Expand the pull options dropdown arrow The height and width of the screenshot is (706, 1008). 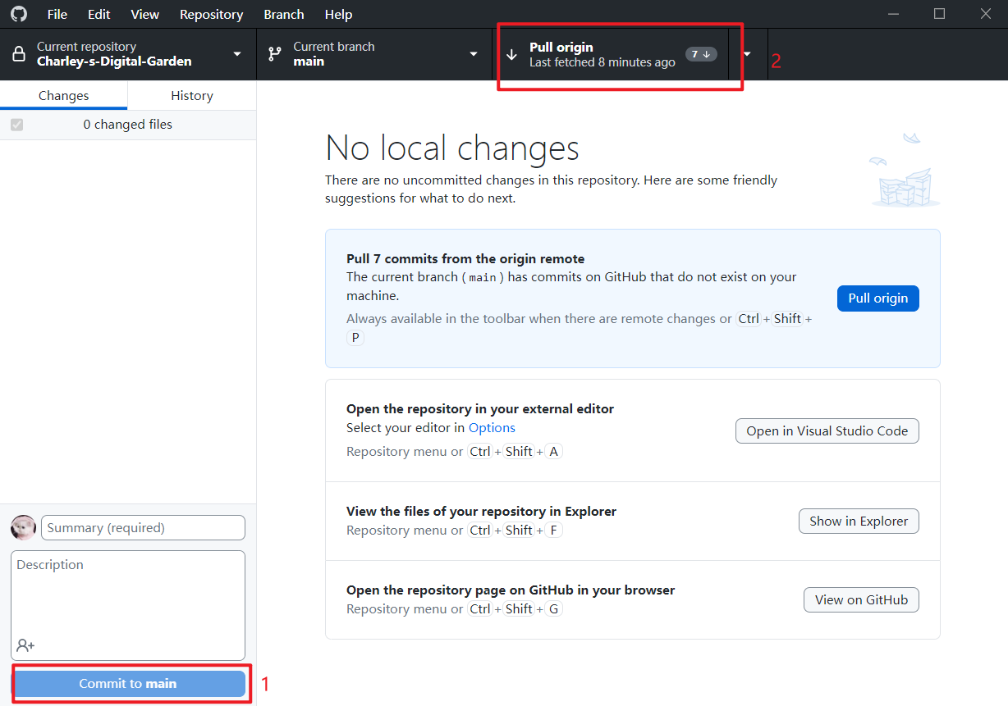click(747, 54)
